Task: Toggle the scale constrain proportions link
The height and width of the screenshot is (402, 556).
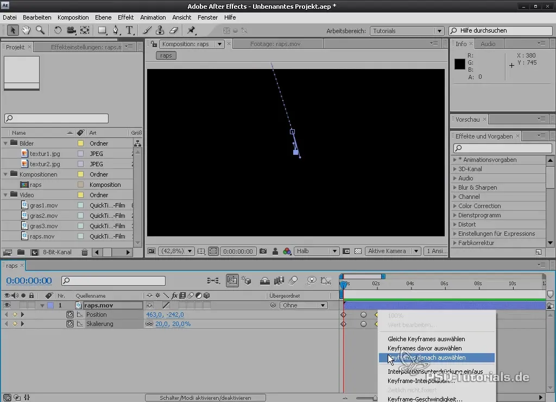Action: (x=149, y=324)
